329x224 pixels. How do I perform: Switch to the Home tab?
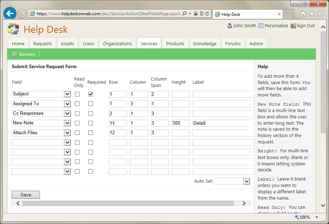18,43
